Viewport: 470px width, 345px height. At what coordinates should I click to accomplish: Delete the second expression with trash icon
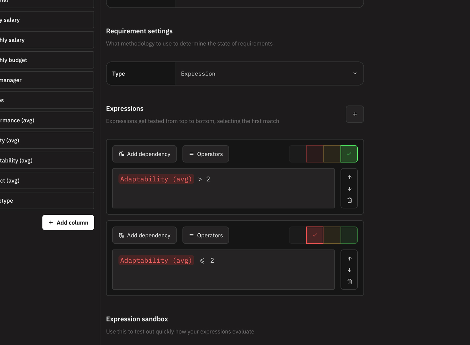(349, 282)
